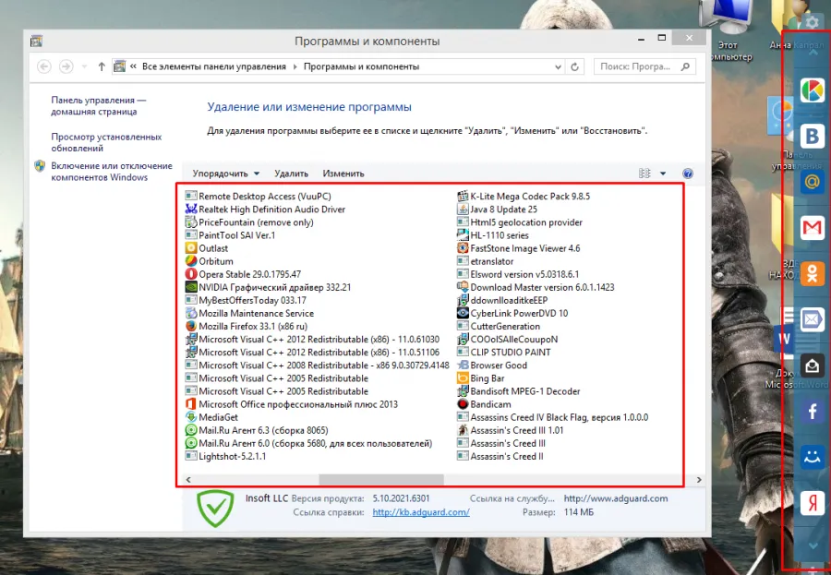Click the Mozilla Firefox 33.1 icon

point(191,326)
